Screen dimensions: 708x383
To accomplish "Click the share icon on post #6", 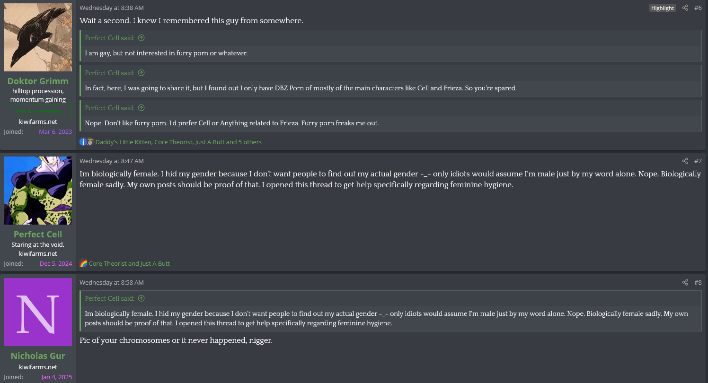I will point(685,8).
